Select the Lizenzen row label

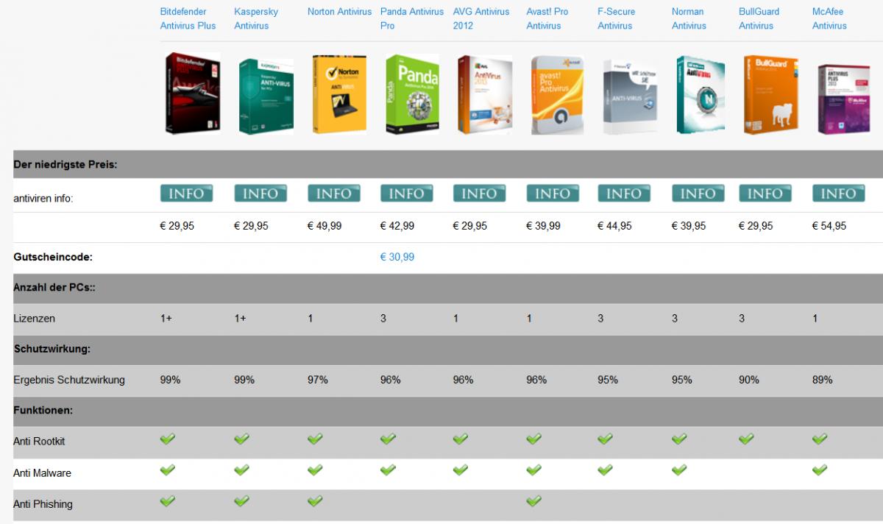pyautogui.click(x=34, y=319)
